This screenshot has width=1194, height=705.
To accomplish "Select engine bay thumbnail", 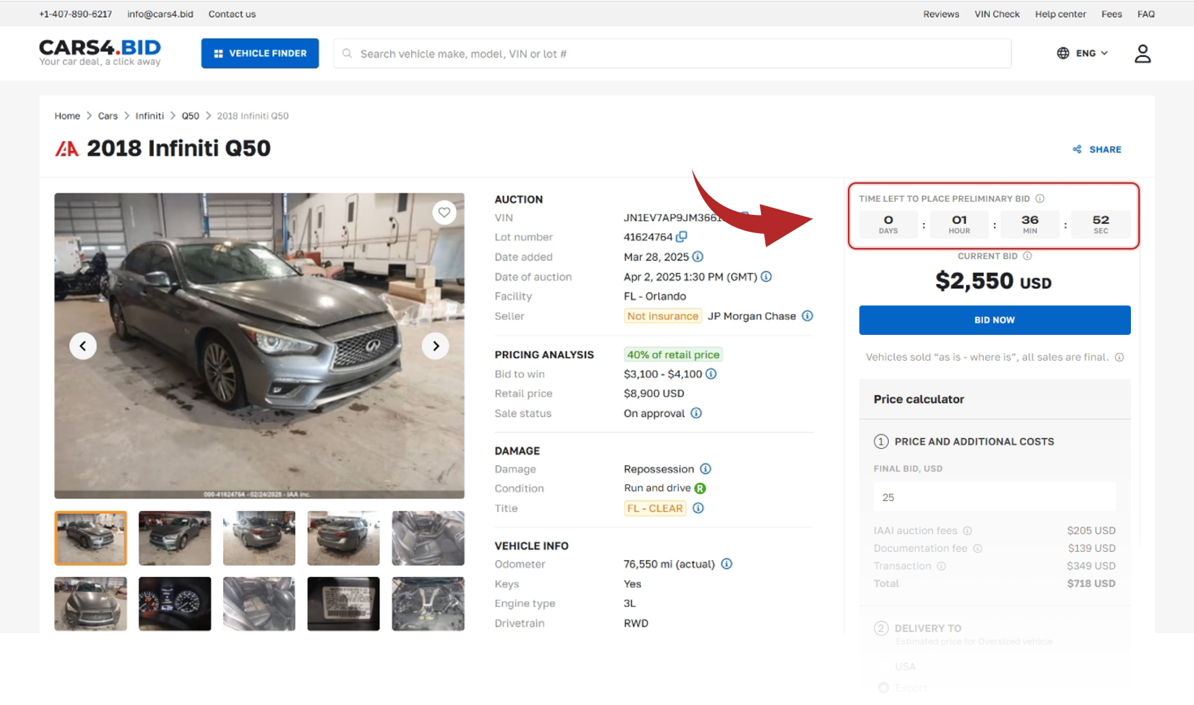I will coord(428,604).
